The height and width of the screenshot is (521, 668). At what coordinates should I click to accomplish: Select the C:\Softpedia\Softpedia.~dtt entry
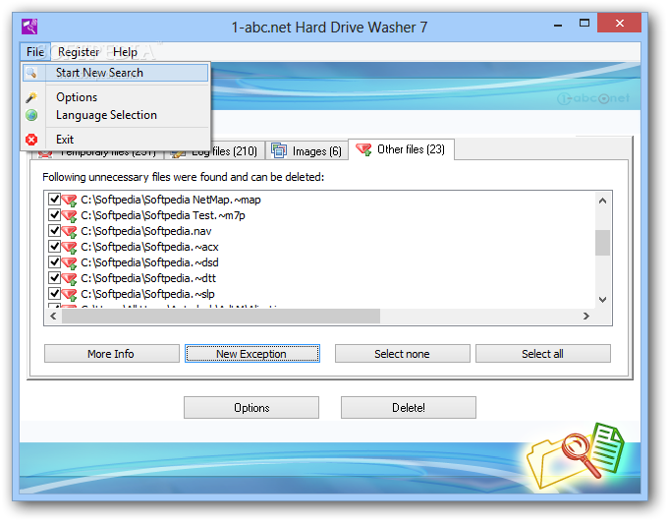148,278
